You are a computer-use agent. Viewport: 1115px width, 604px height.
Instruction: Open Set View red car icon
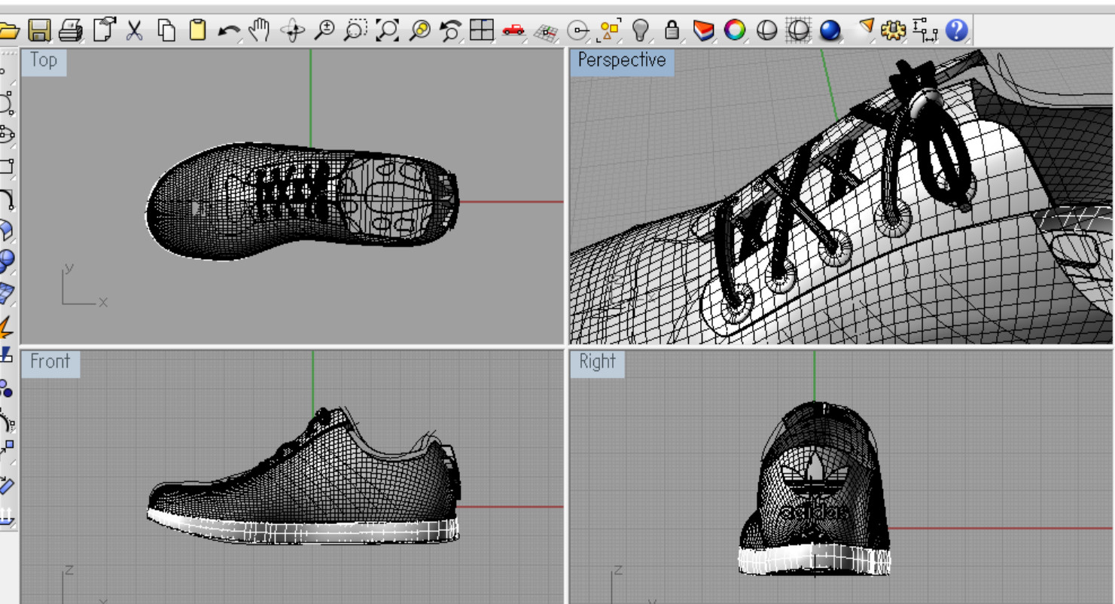point(513,30)
